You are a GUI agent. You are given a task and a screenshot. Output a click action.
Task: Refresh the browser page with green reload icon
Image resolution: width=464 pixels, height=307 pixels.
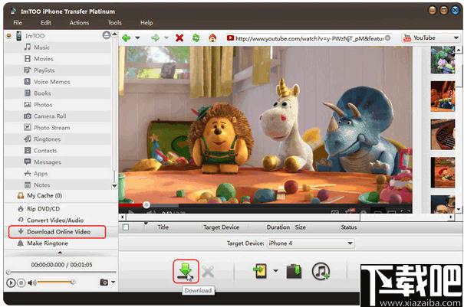[196, 38]
